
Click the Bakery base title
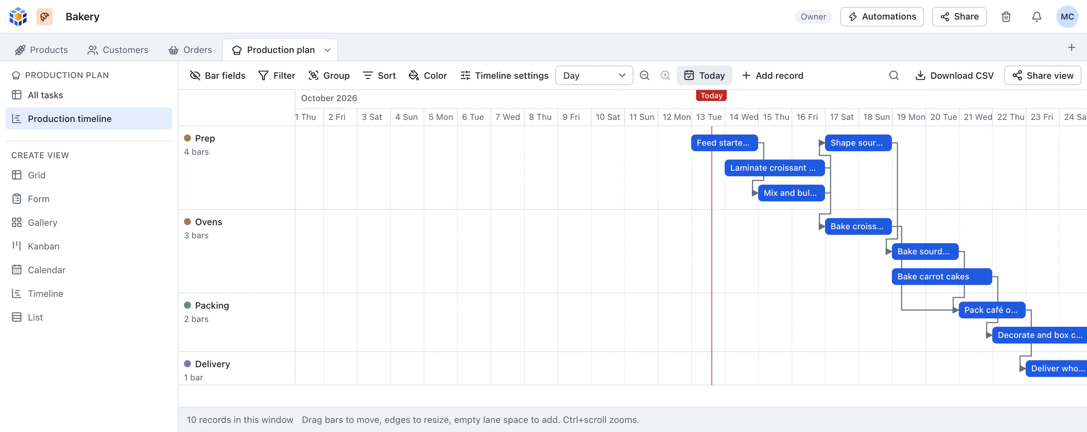(x=82, y=17)
